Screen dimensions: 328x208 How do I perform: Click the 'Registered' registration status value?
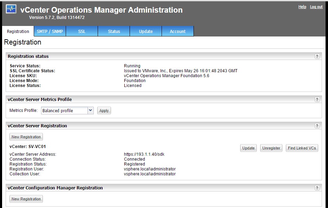[x=134, y=164]
